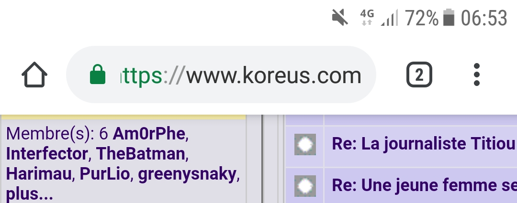
Task: Open TheBatman member profile
Action: click(140, 154)
